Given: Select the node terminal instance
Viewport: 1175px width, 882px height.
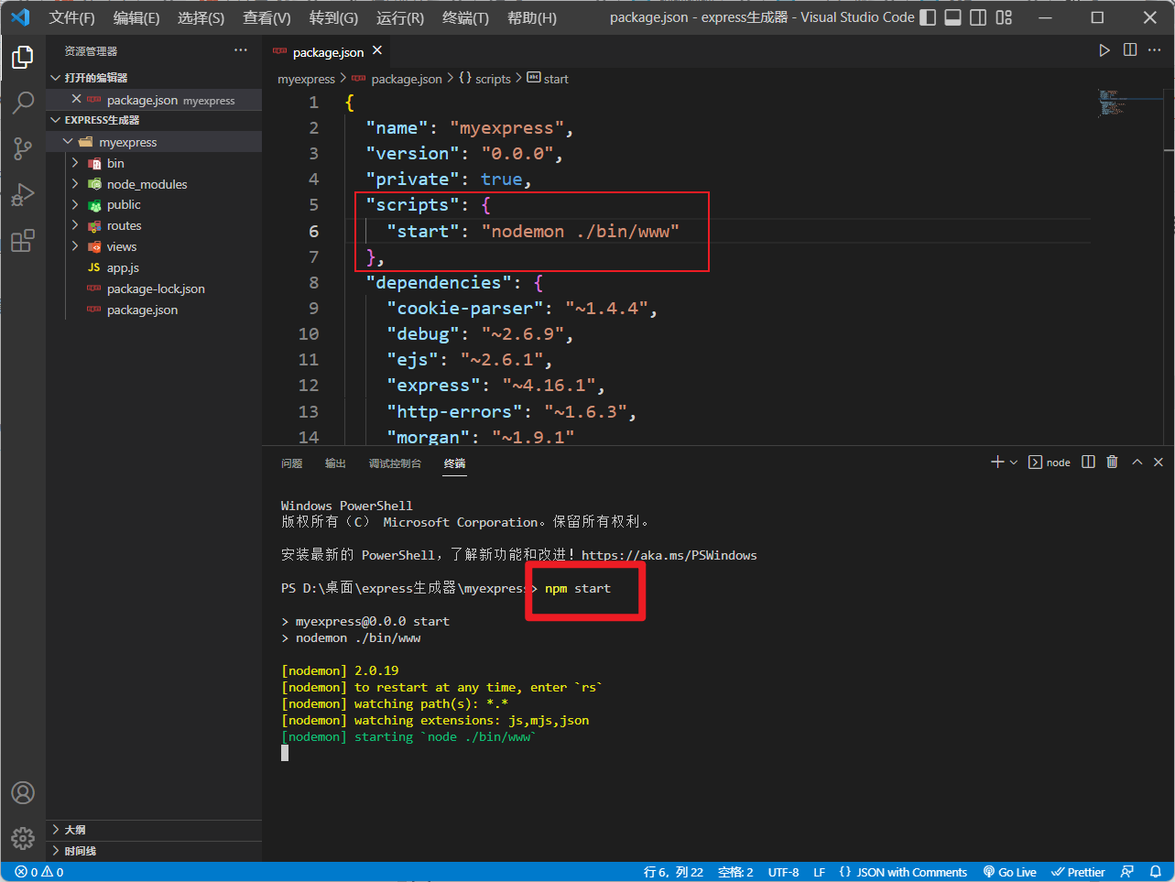Looking at the screenshot, I should pos(1050,463).
